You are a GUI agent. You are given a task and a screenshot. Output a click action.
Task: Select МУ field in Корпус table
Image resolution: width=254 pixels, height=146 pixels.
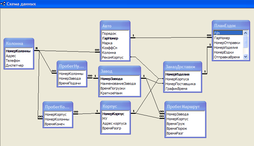tap(115, 119)
